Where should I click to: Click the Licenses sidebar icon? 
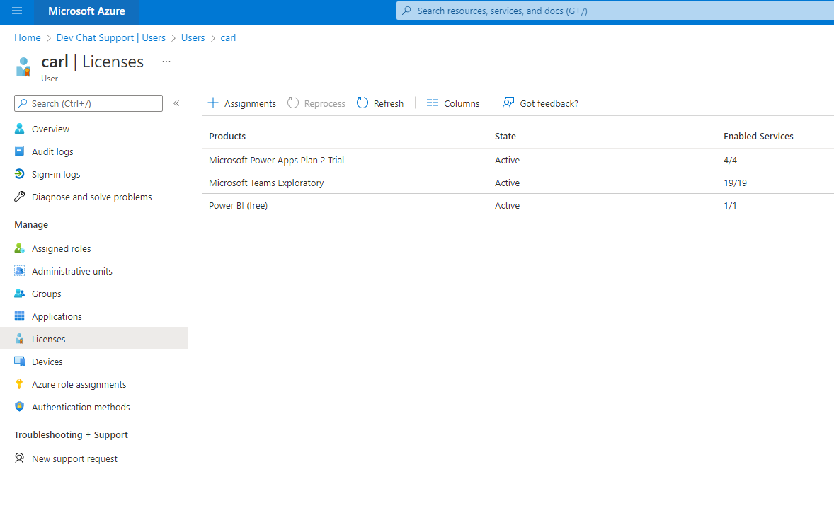[x=20, y=339]
